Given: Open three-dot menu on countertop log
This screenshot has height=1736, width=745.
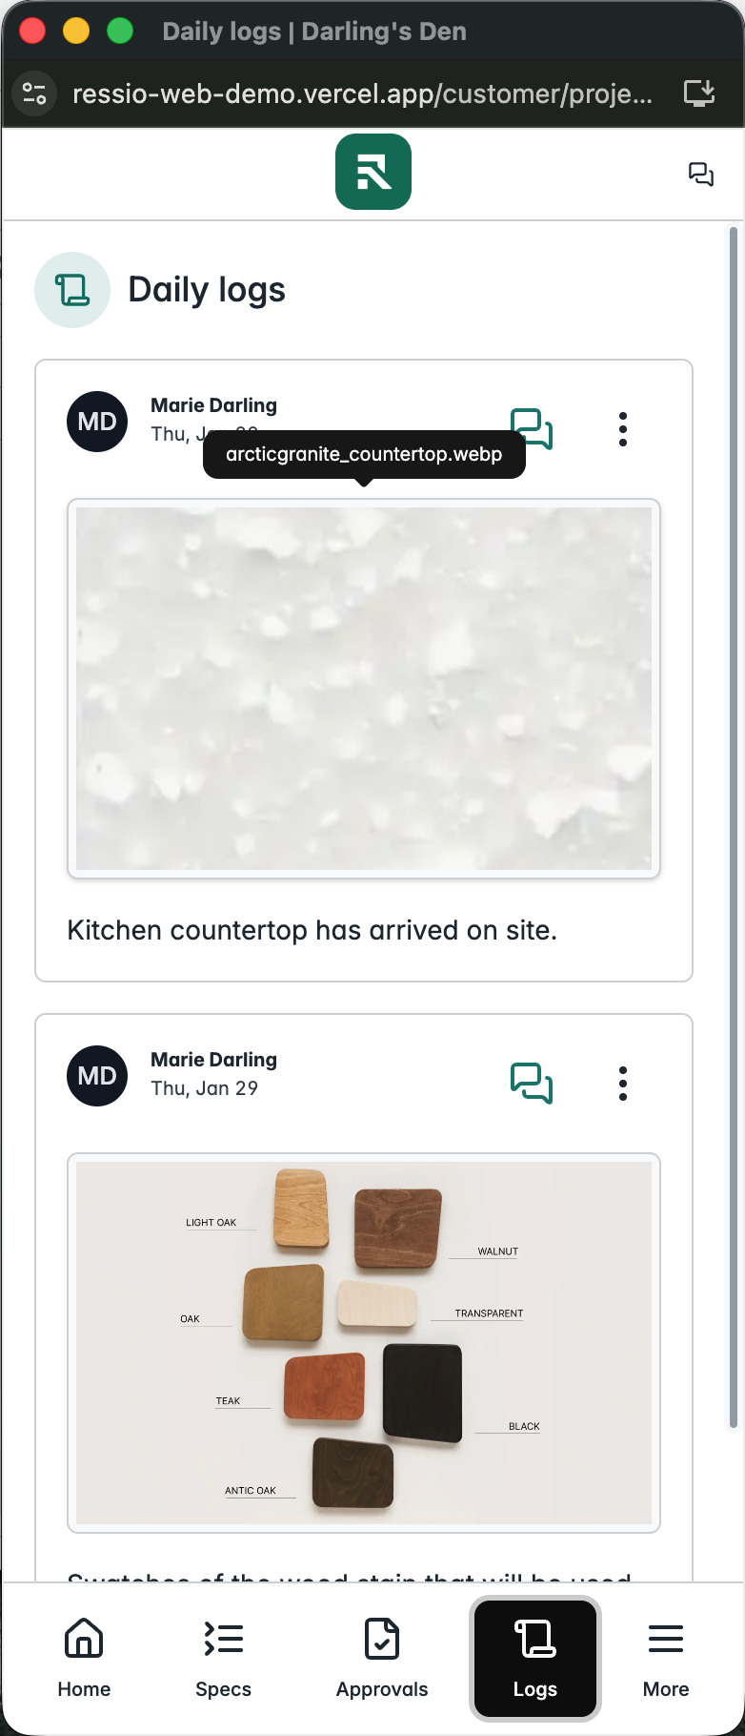Looking at the screenshot, I should [x=623, y=429].
